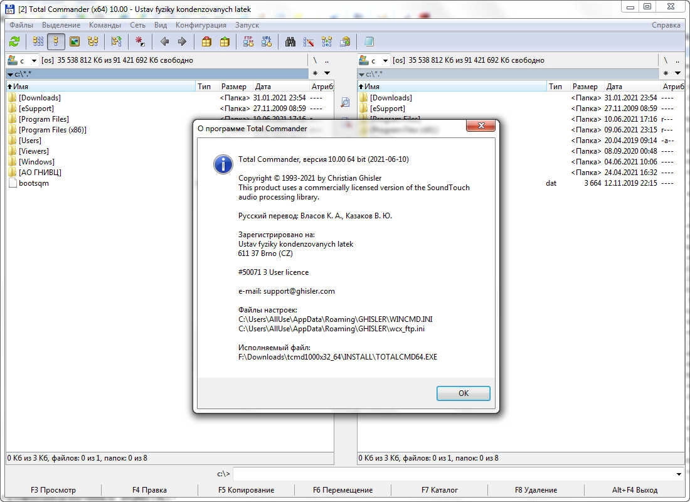Open the Сеть menu
This screenshot has height=502, width=690.
(138, 25)
